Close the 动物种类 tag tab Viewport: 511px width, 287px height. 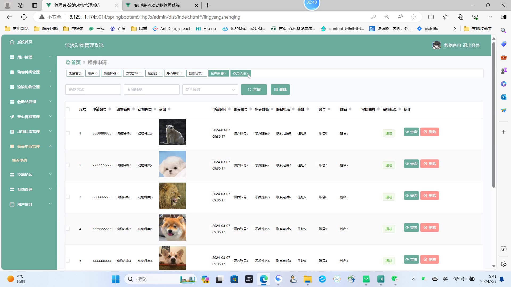(118, 74)
